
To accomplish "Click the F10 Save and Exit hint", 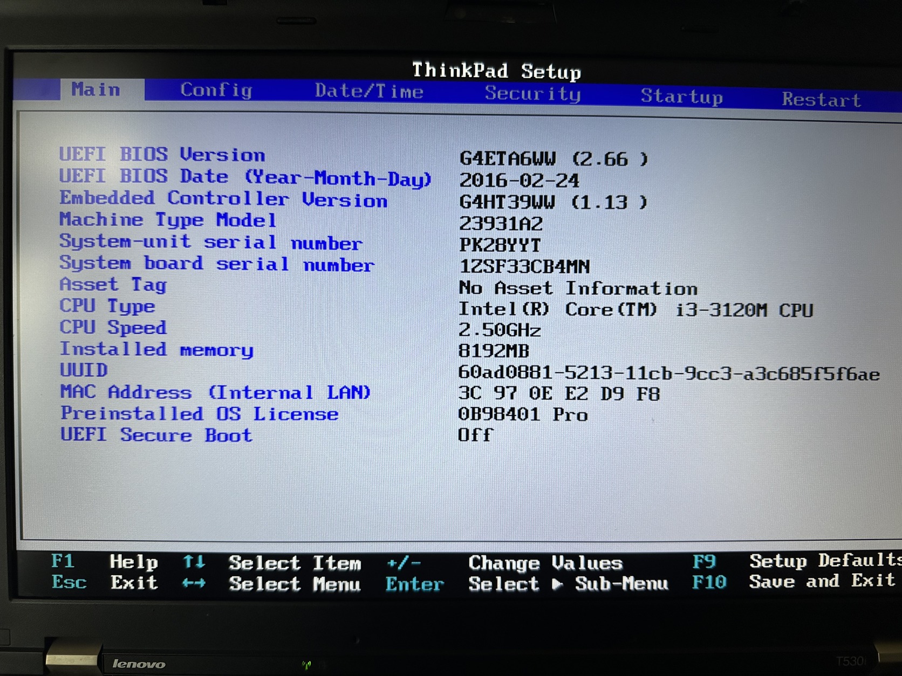I will (x=794, y=582).
